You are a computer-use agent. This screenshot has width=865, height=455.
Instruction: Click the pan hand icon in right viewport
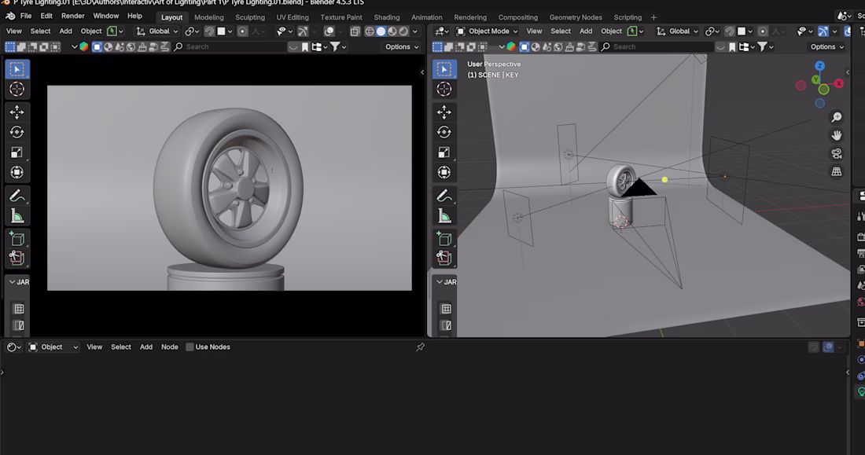coord(837,135)
